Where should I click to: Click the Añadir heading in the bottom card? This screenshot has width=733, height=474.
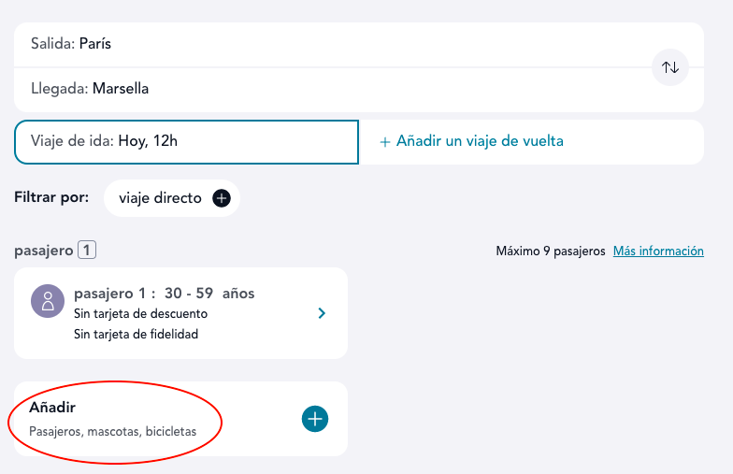[52, 408]
